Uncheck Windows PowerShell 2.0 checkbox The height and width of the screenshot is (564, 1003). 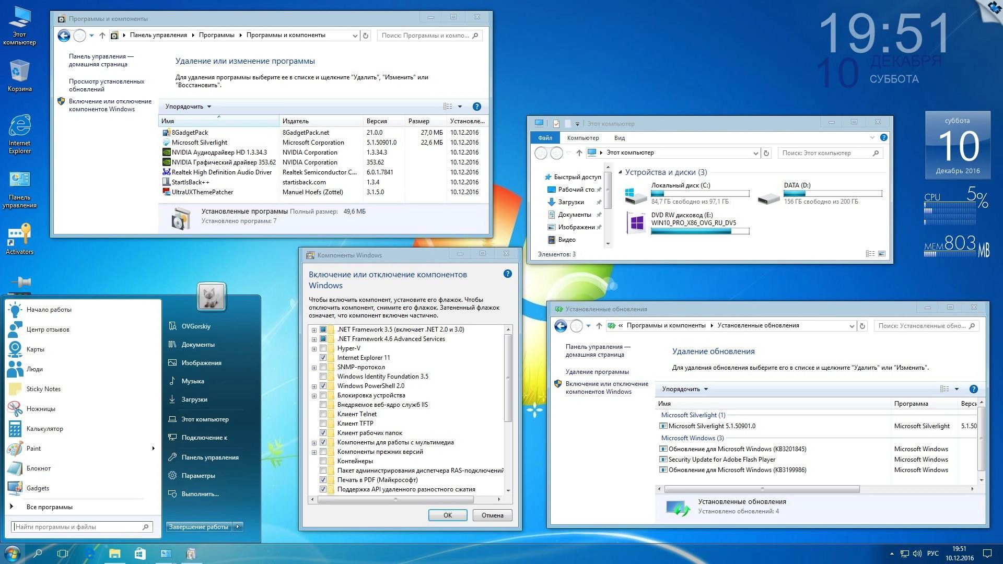pyautogui.click(x=323, y=386)
